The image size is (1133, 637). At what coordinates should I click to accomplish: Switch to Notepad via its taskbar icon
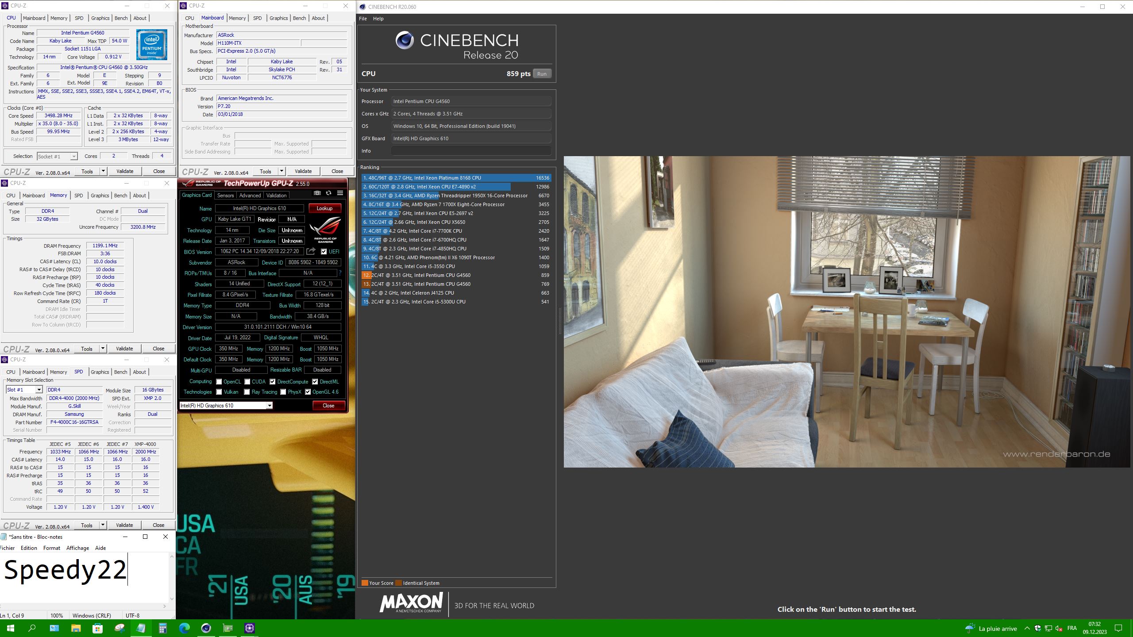(x=141, y=628)
